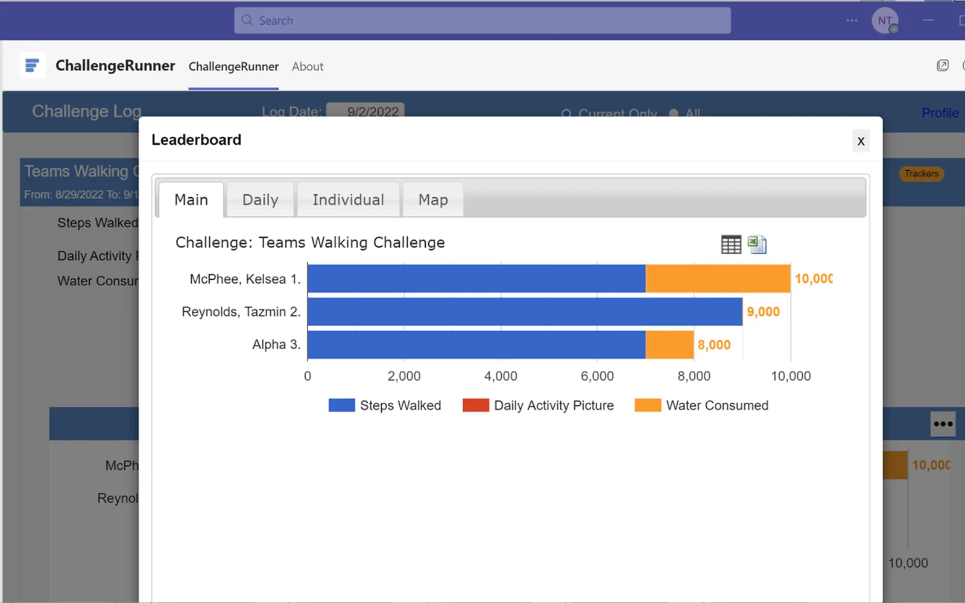Select the All radio button
Image resolution: width=965 pixels, height=603 pixels.
(674, 113)
